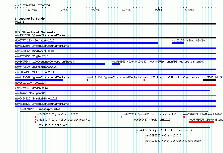Select nsv10706 (Perry2008) label
223x153 pixels.
click(x=30, y=93)
